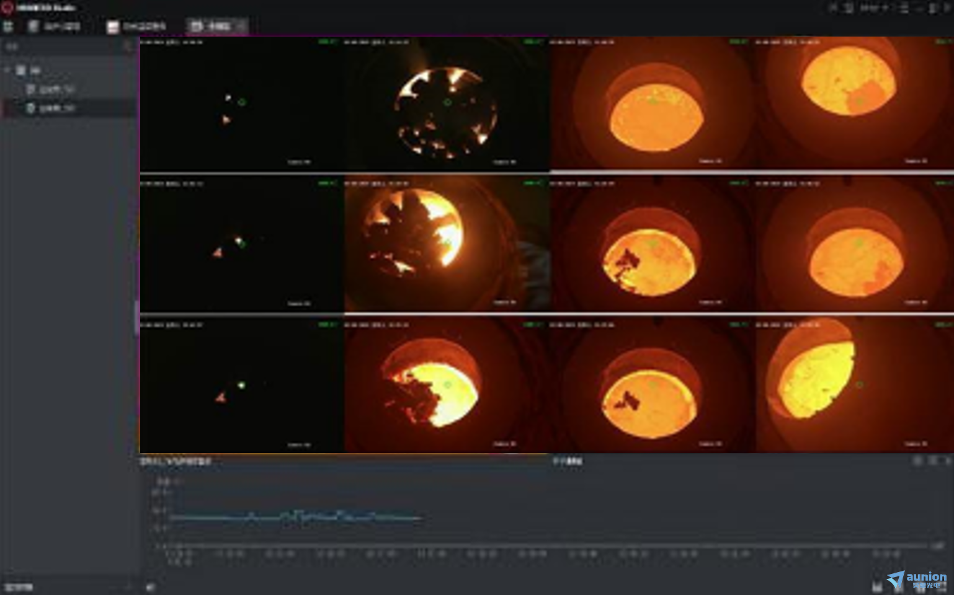Switch to the second tab with the white icon
The image size is (954, 595).
(136, 26)
